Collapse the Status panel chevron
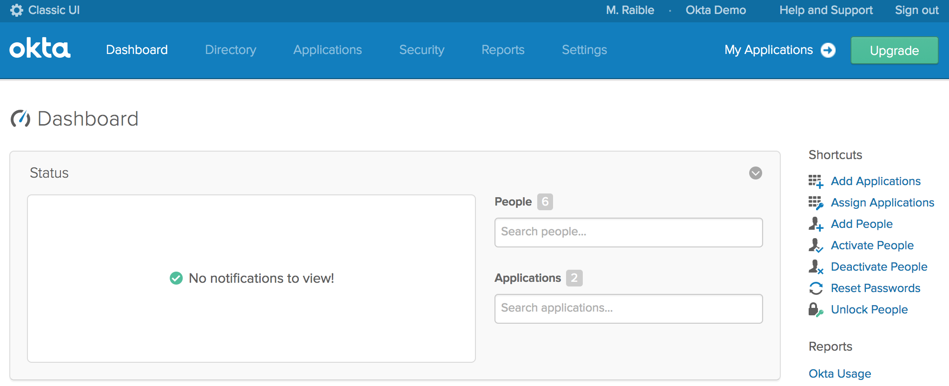This screenshot has height=386, width=949. 756,173
